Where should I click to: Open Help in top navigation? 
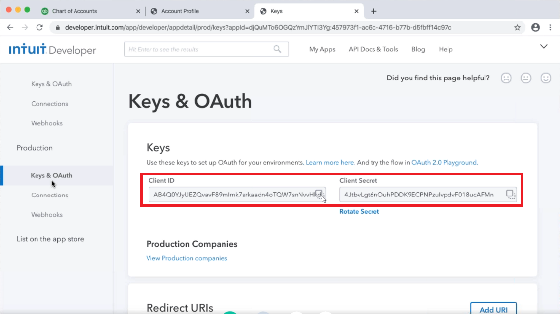[446, 49]
